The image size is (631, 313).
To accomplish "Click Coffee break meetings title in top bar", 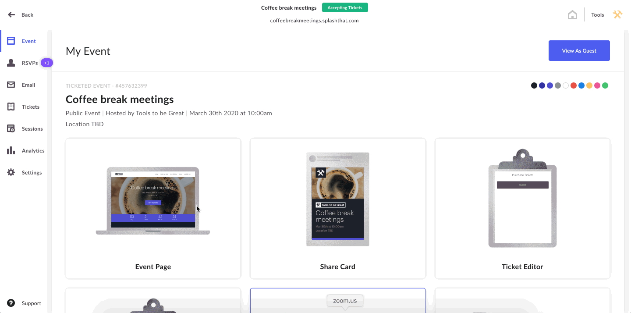I will pyautogui.click(x=289, y=8).
